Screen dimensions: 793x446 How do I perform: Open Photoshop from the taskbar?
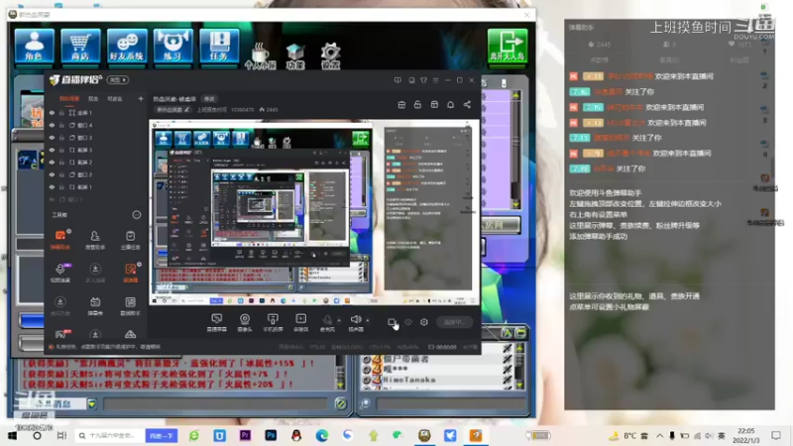[271, 435]
